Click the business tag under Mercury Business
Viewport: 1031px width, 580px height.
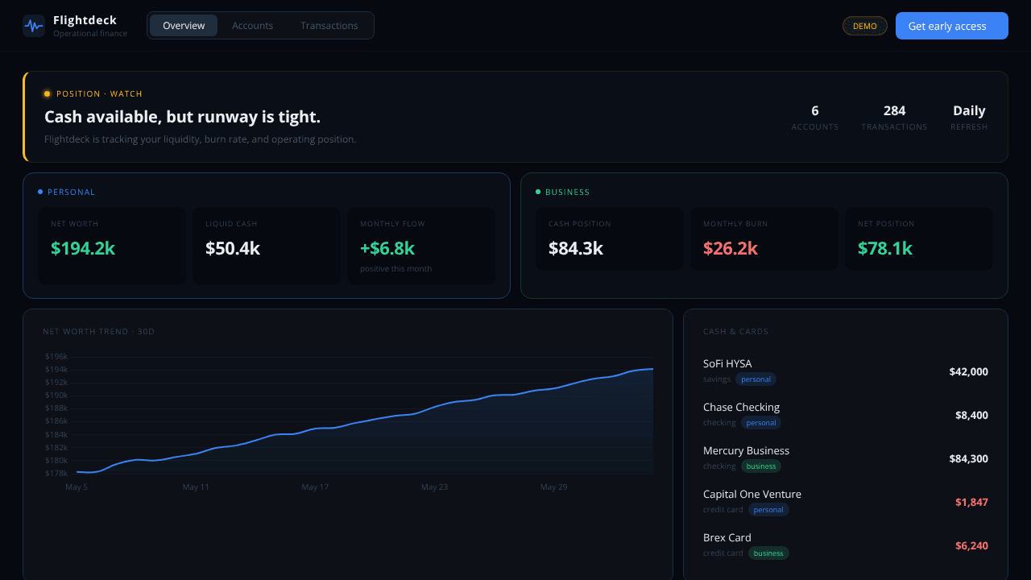(x=761, y=466)
